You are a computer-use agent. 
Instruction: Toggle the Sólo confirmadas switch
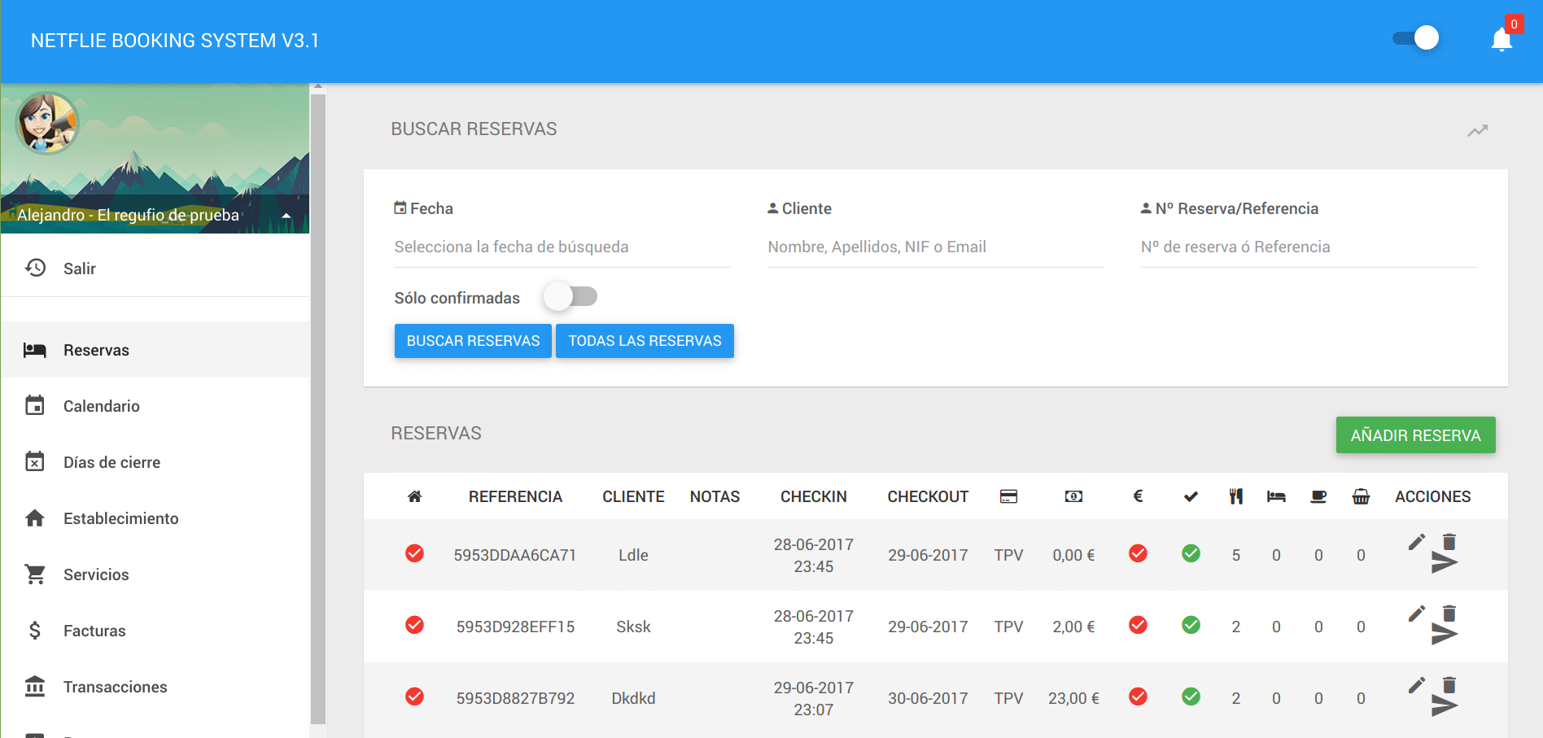pyautogui.click(x=570, y=297)
